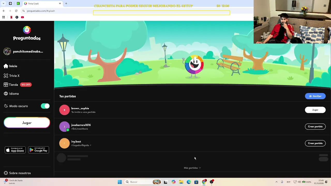Open Trivia X mode in sidebar
This screenshot has width=331, height=186.
[x=12, y=76]
